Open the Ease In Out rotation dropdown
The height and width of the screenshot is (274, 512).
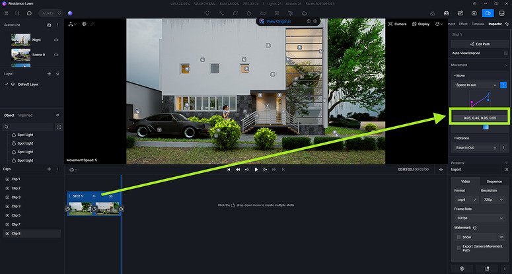click(x=476, y=147)
